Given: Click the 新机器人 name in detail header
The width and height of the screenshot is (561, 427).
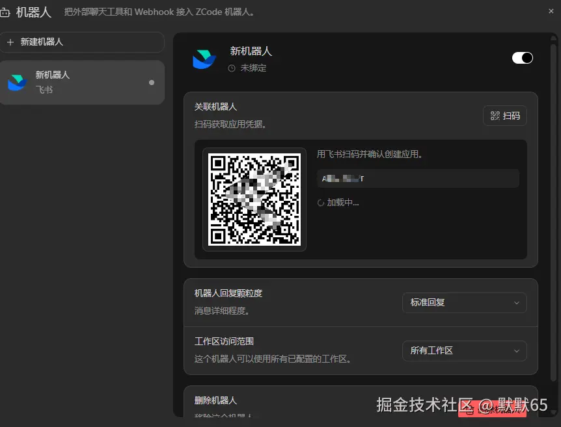Looking at the screenshot, I should tap(251, 51).
